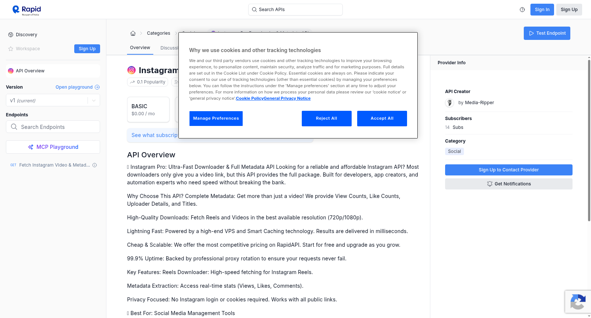Focus the Search Endpoints field

click(53, 127)
